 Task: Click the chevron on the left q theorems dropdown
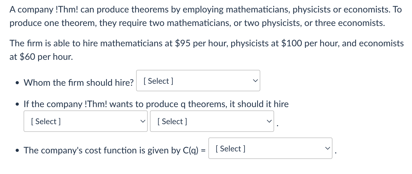(143, 121)
